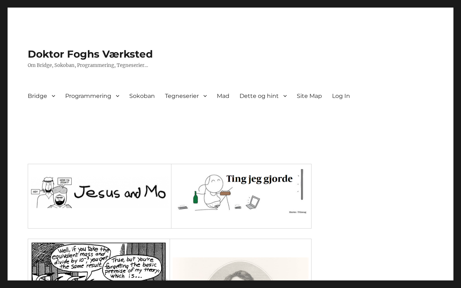Click the laptop drawing in Ting jeg gjorde banner
The image size is (461, 288).
[253, 202]
